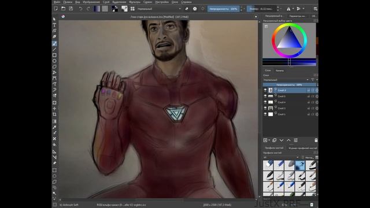Hide the selected Слой 2 layer

(x=265, y=90)
